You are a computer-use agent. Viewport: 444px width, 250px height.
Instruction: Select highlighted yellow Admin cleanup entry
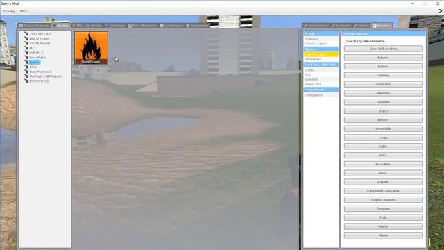coord(321,54)
